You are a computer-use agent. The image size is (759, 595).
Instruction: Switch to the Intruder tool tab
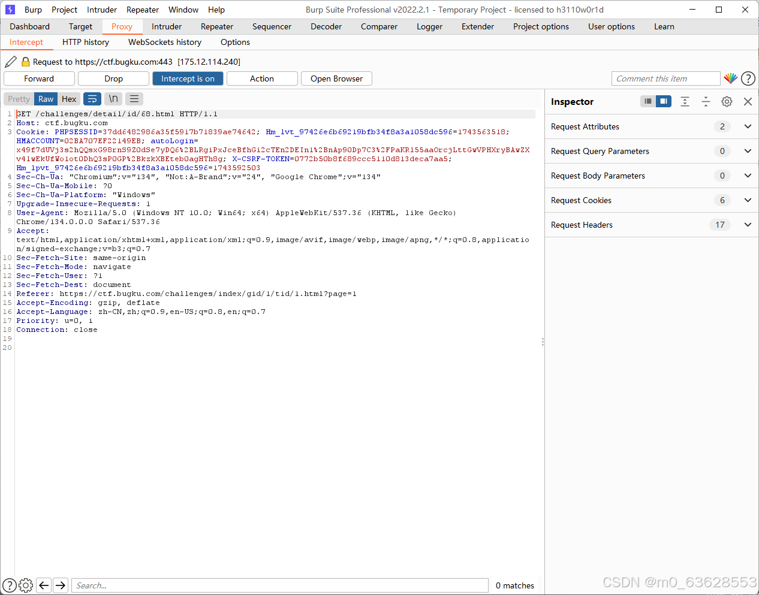pos(167,26)
